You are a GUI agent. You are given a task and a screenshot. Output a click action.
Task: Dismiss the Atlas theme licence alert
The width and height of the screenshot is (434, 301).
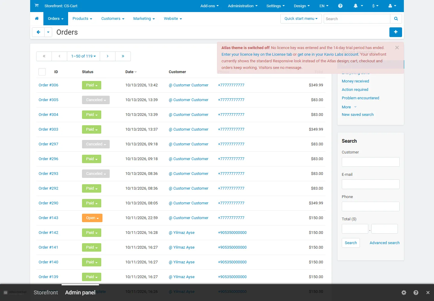(397, 48)
